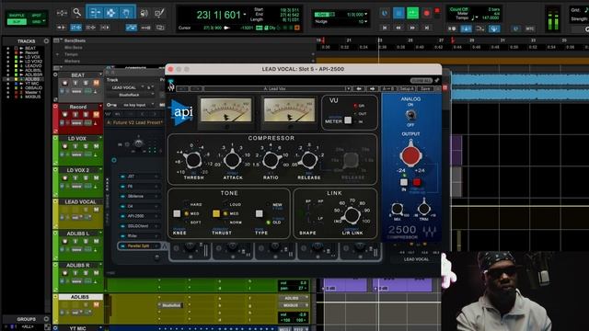This screenshot has height=331, width=589.
Task: Click the online clock transport icon
Action: click(385, 14)
